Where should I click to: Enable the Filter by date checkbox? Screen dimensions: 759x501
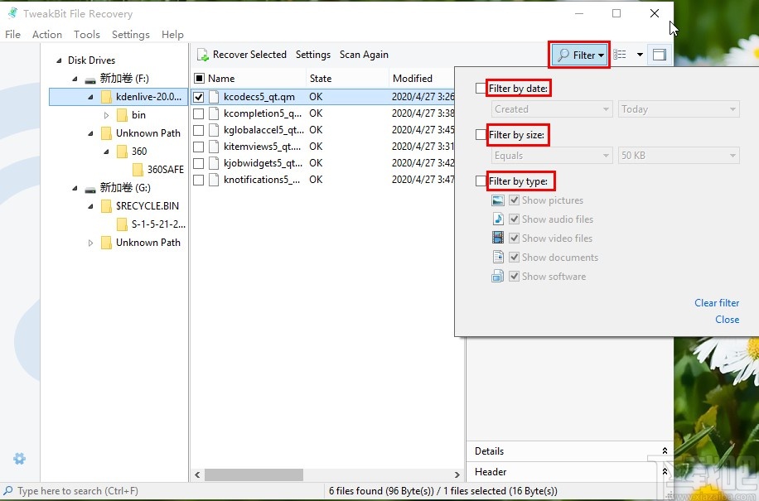pos(481,88)
